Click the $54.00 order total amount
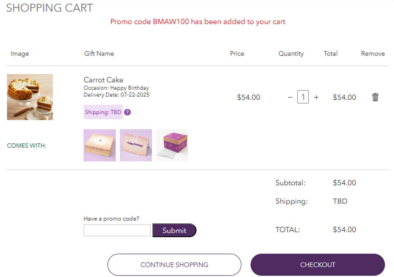The height and width of the screenshot is (277, 394). (344, 230)
